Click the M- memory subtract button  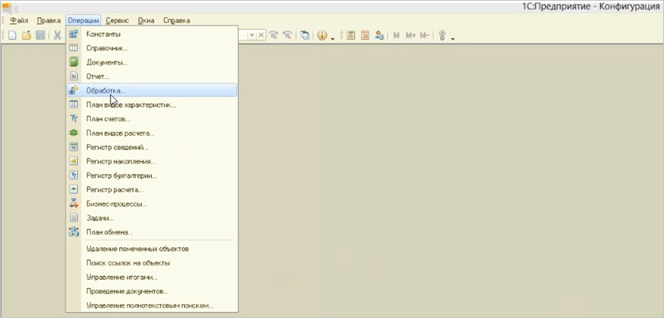[x=424, y=36]
